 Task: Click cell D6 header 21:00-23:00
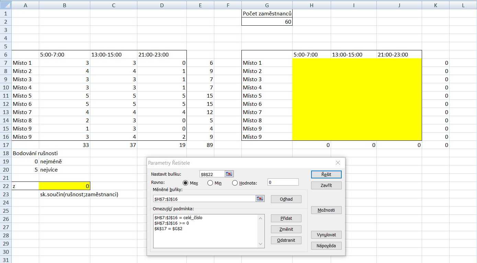click(162, 54)
